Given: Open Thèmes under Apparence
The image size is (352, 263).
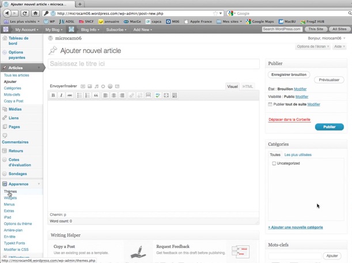Looking at the screenshot, I should [x=10, y=192].
